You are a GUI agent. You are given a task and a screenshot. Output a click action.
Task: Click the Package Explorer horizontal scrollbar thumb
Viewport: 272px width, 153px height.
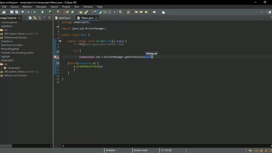click(x=6, y=146)
